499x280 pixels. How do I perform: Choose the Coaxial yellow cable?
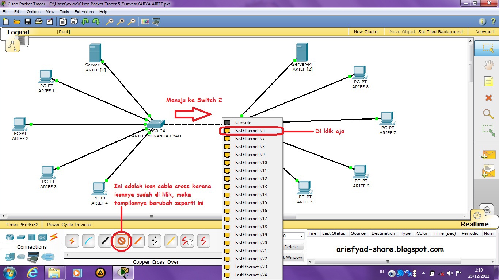point(171,241)
